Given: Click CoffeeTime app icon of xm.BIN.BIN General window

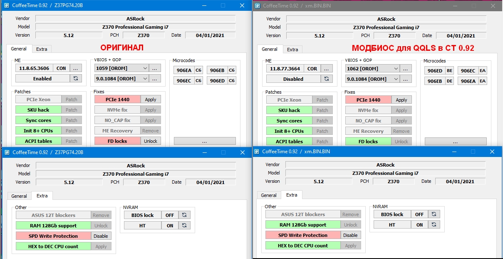Looking at the screenshot, I should 258,6.
